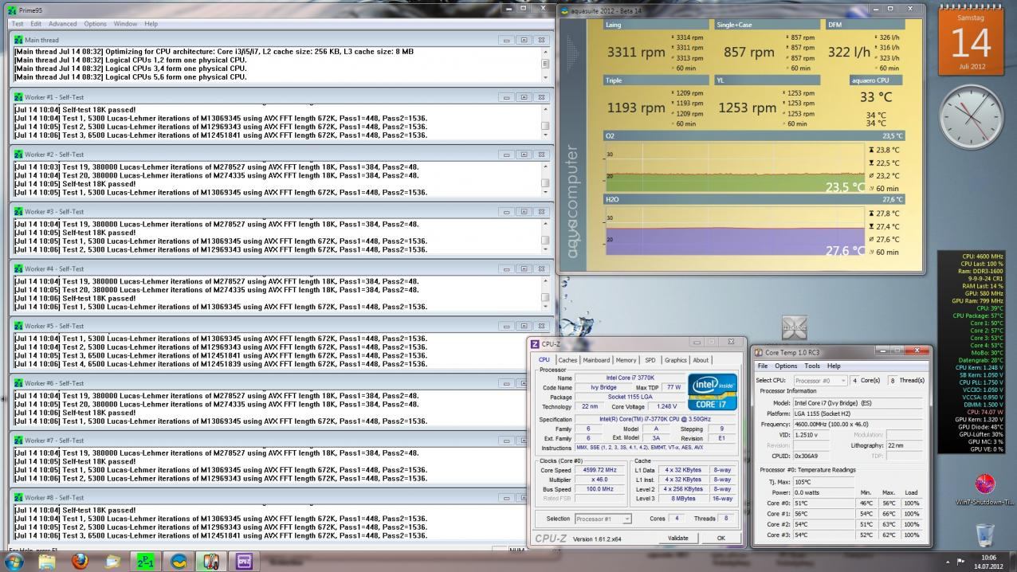Switch to the About tab in CPU-Z
Screen dimensions: 1017x572
pos(701,360)
